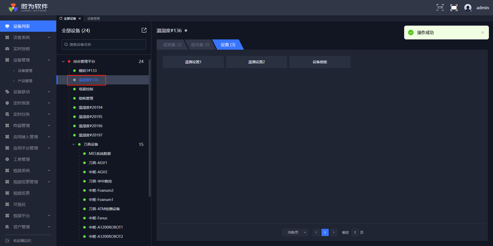493x246 pixels.
Task: Click the 资产管理 sidebar icon
Action: 7,227
